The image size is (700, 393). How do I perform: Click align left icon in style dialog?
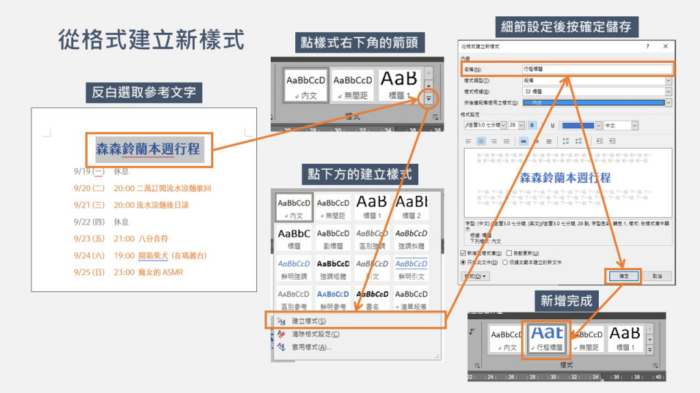tap(468, 141)
